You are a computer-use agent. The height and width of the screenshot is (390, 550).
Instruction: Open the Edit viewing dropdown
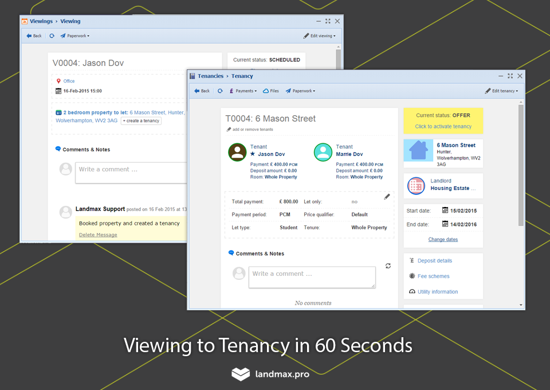point(320,36)
